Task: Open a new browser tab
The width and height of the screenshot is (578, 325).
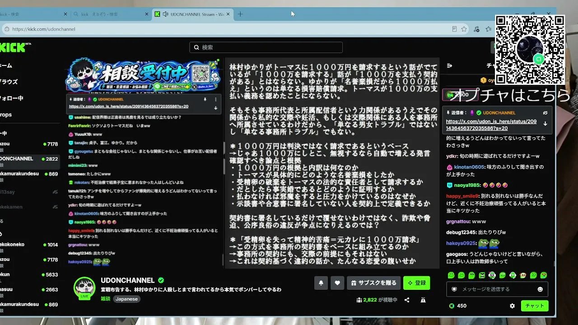Action: (x=240, y=14)
